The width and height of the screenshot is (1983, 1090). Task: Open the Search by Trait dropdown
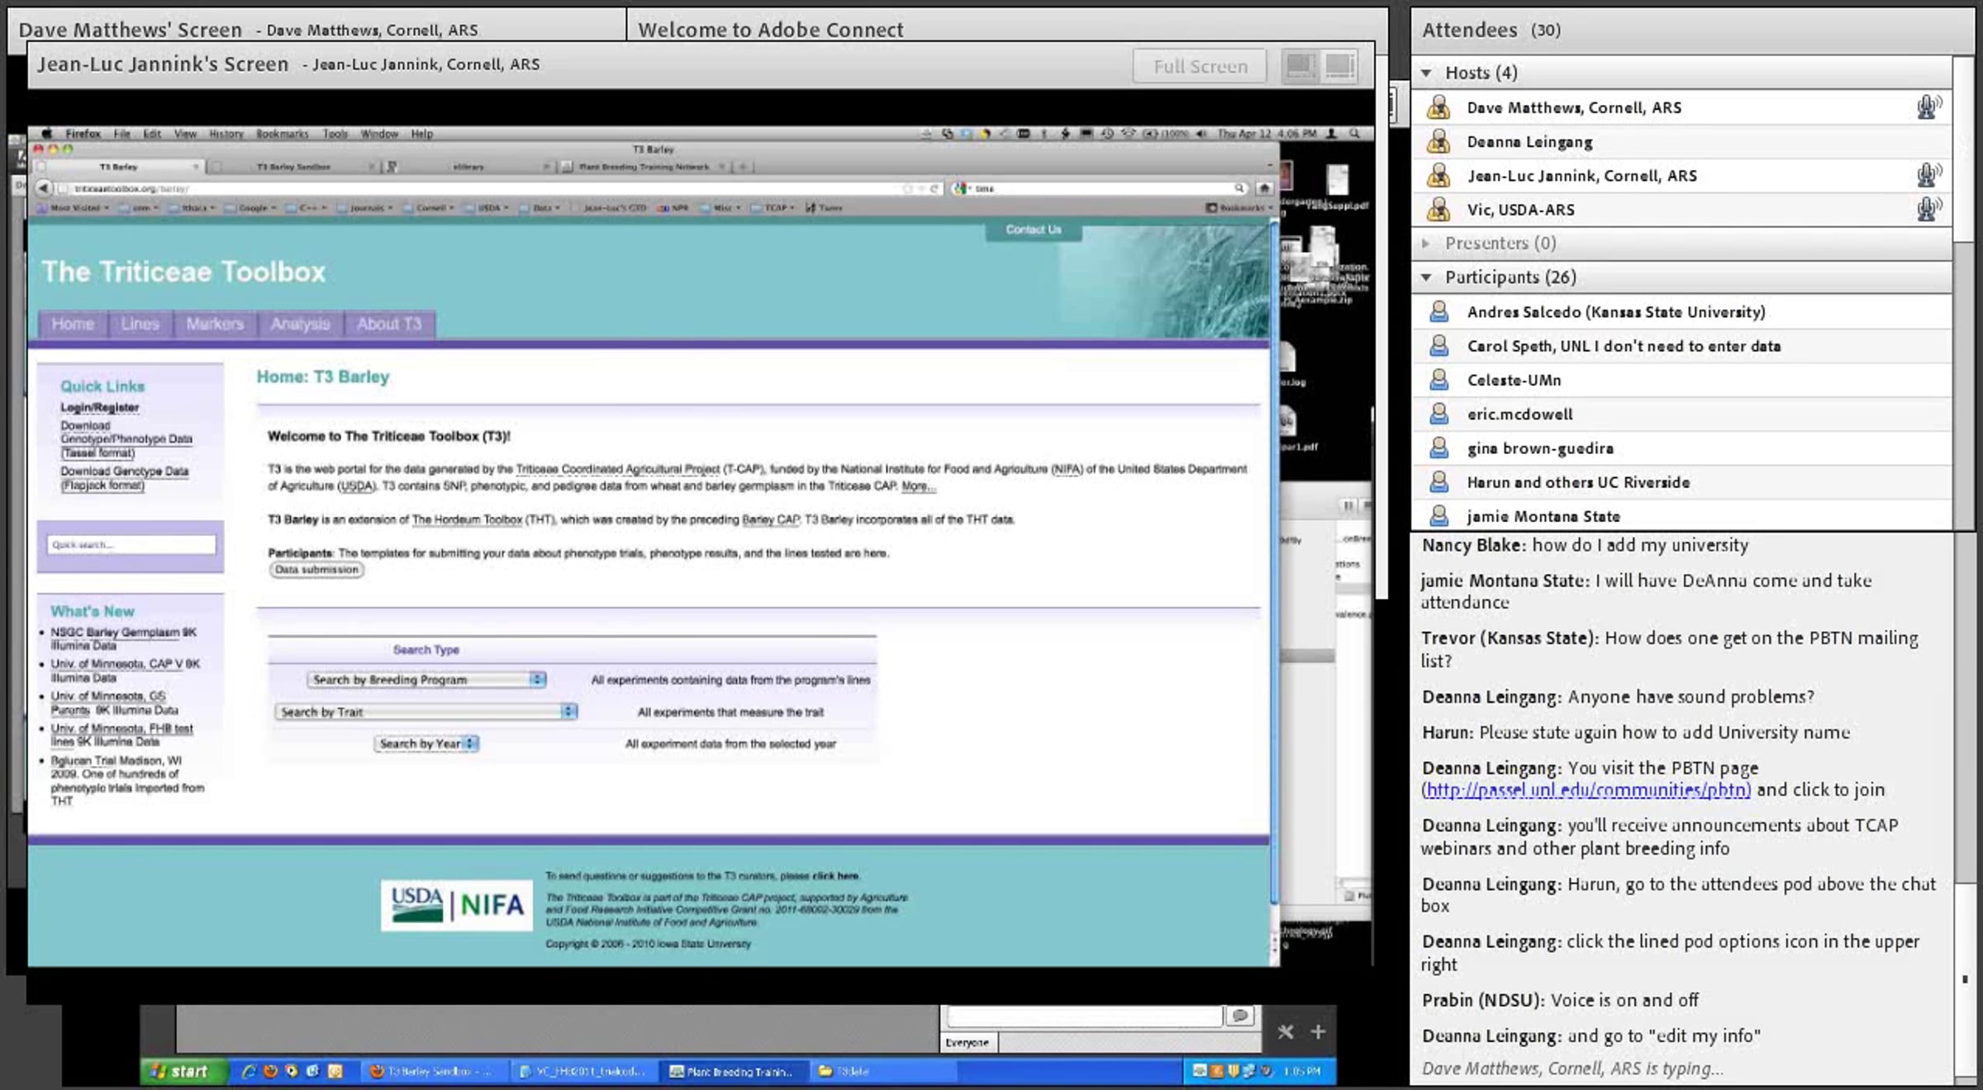pyautogui.click(x=426, y=712)
